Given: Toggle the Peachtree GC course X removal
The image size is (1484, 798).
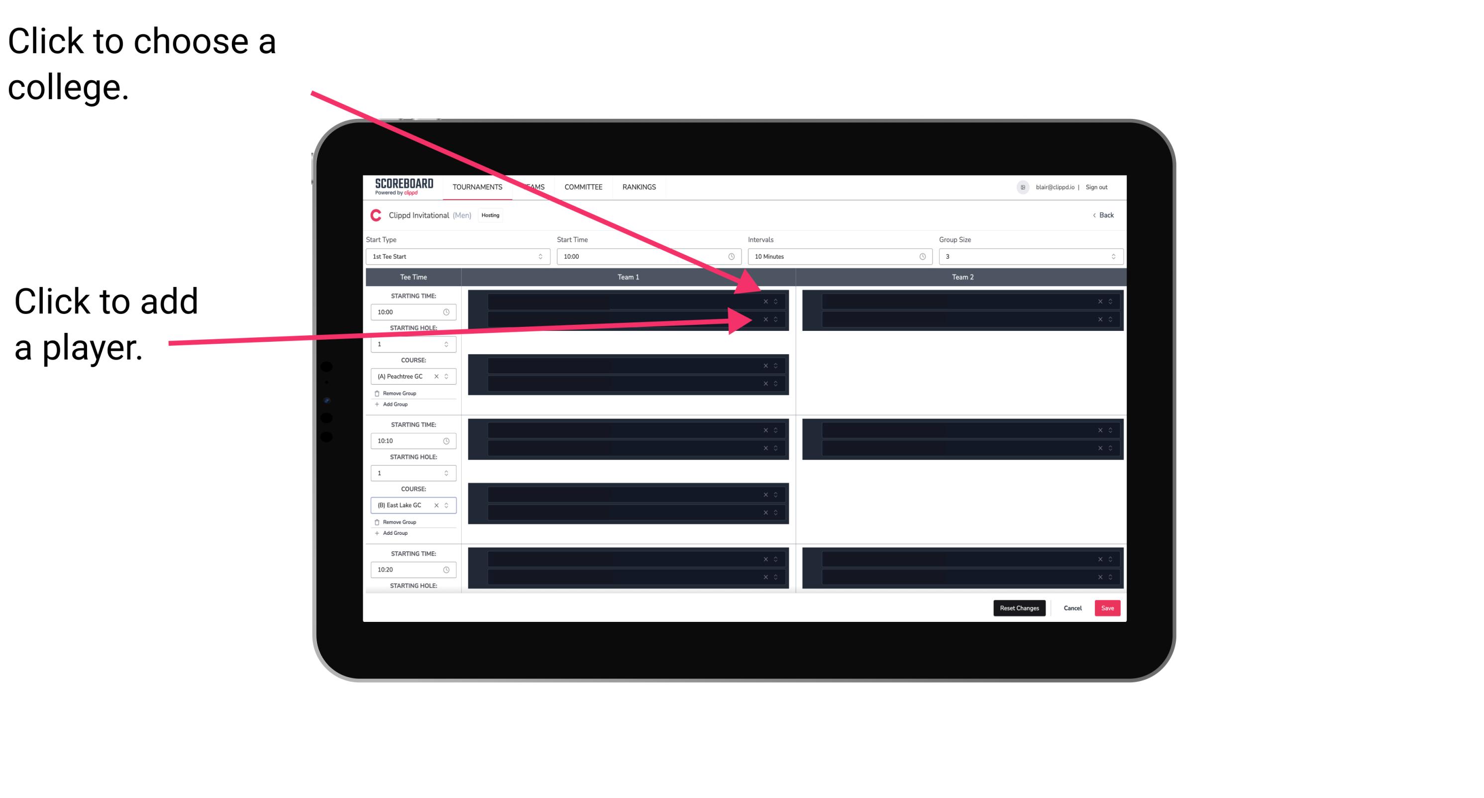Looking at the screenshot, I should [x=435, y=378].
